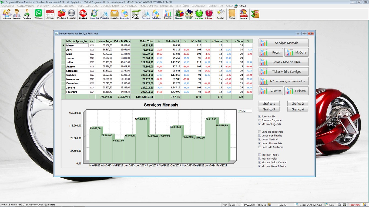The height and width of the screenshot is (207, 369).
Task: Launch WhatsApp from the toolbar
Action: [x=39, y=14]
